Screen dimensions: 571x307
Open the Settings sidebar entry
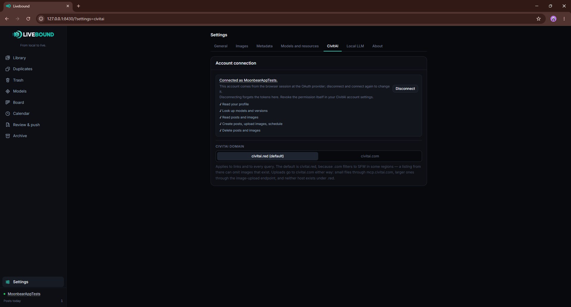(x=33, y=282)
